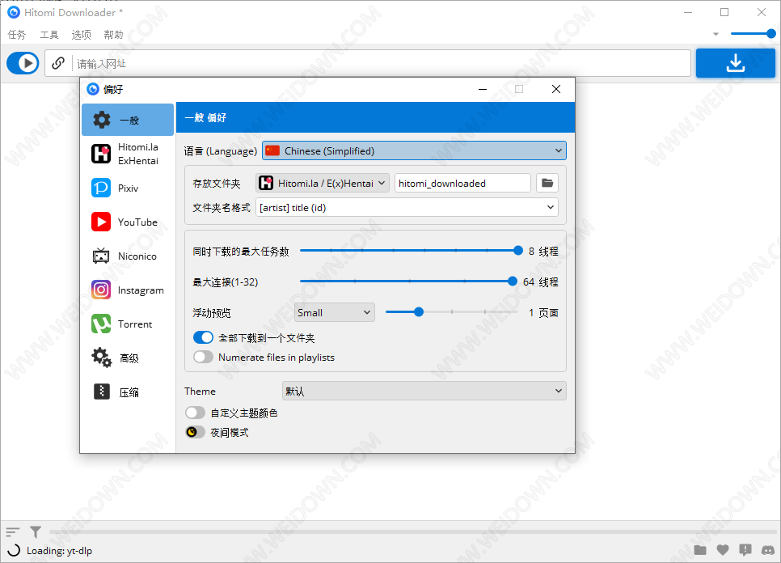This screenshot has width=781, height=563.
Task: Select the Niconico TV icon
Action: (101, 256)
